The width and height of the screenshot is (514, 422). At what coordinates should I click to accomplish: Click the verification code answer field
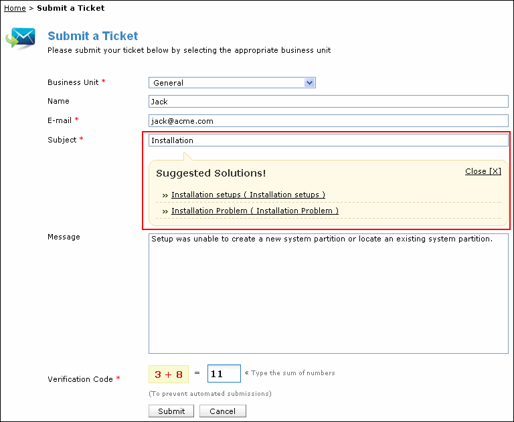coord(224,374)
